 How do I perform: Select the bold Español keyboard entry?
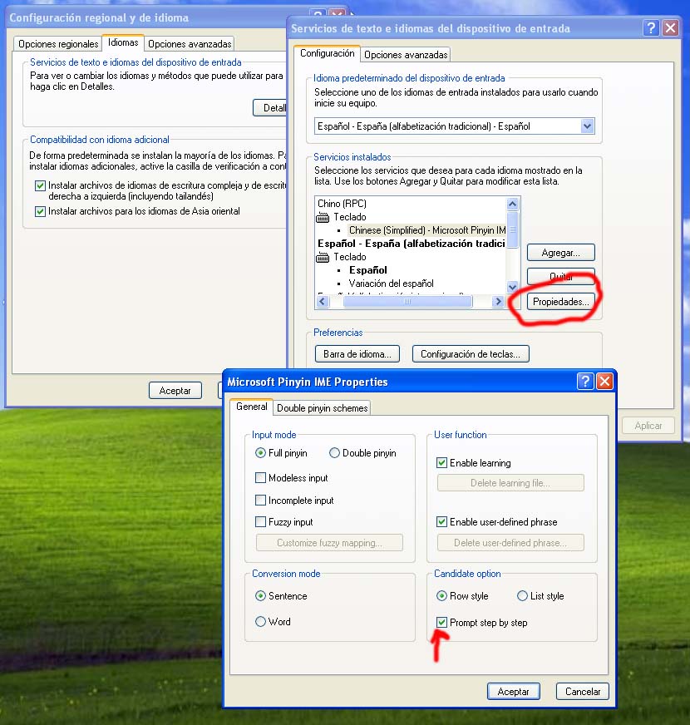(367, 270)
